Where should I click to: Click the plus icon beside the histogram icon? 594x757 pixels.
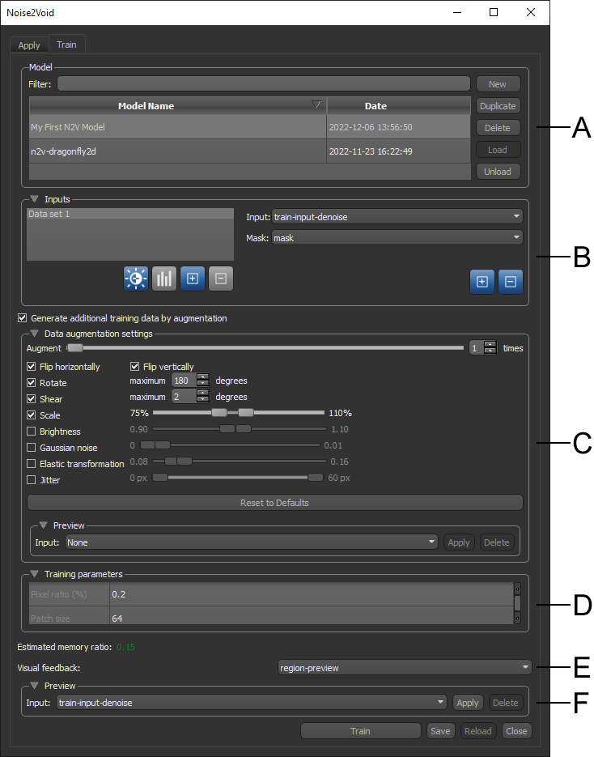pos(192,279)
